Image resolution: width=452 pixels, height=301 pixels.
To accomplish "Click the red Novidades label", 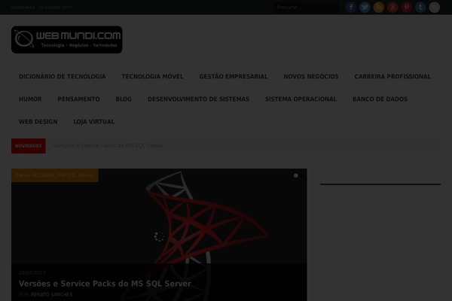I will pos(29,146).
